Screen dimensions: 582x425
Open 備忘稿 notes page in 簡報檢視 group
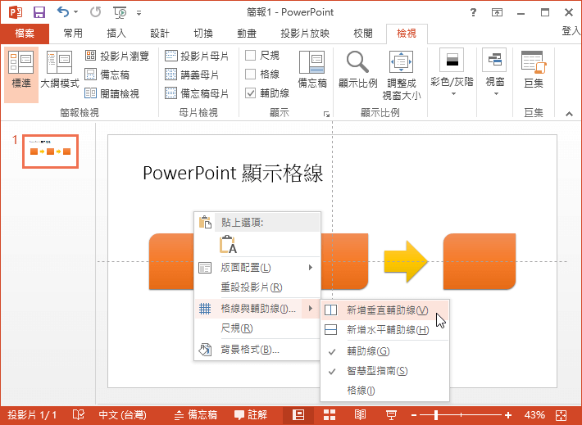click(107, 75)
